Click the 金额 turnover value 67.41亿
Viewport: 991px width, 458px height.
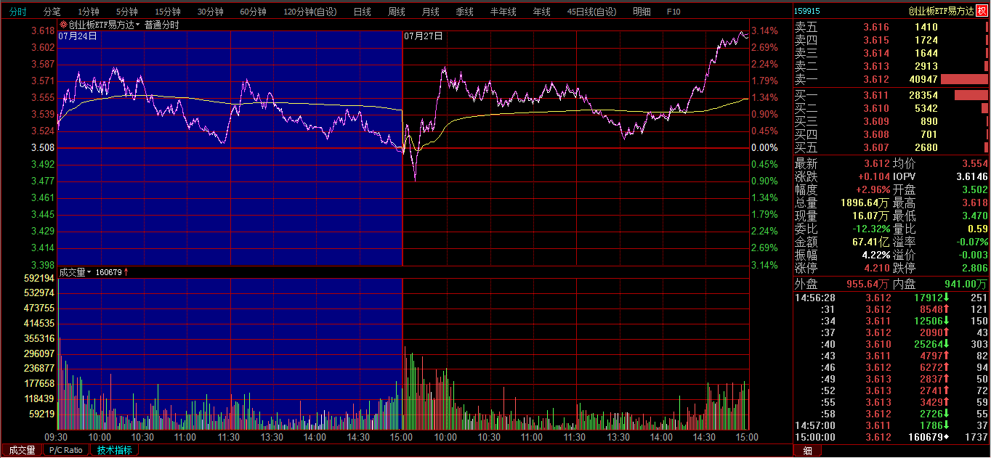pyautogui.click(x=870, y=242)
